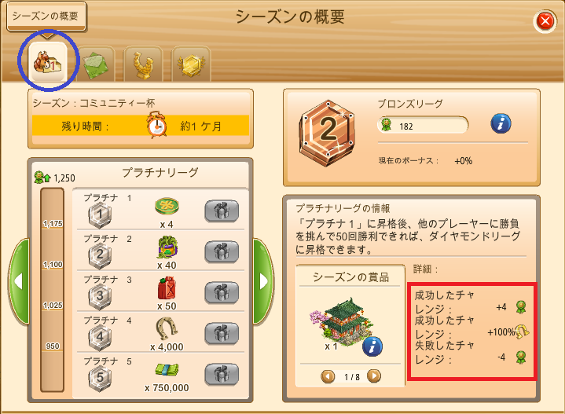Close the season overview dialog
Screen dimensions: 565x414
point(545,21)
